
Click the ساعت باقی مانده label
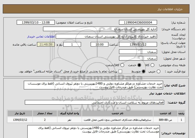pyautogui.click(x=24, y=45)
